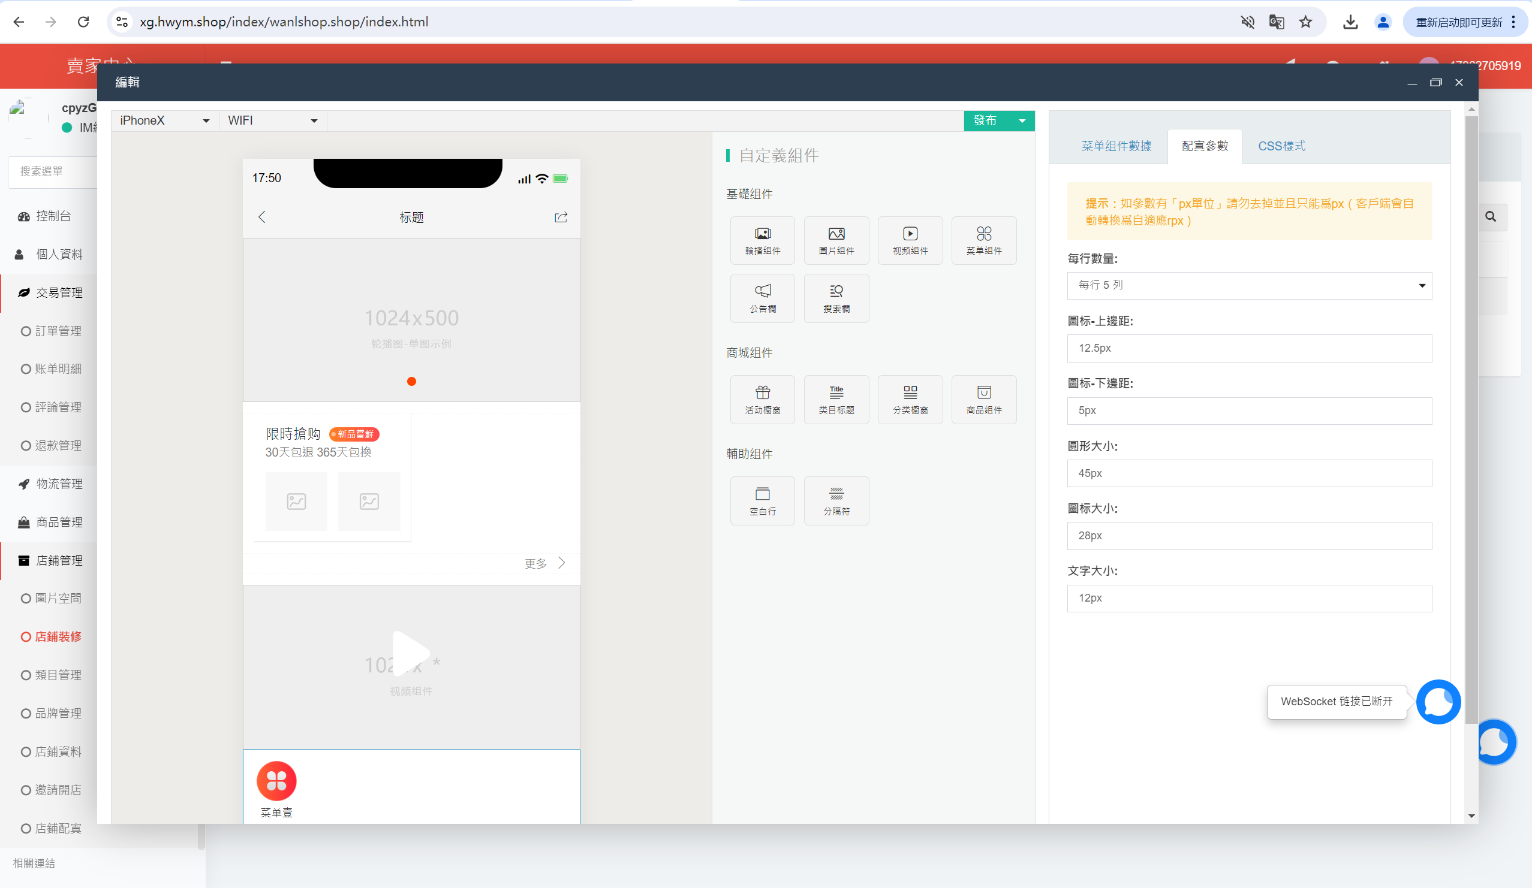This screenshot has width=1532, height=888.
Task: Add the 分隔符 divider component
Action: pos(836,500)
